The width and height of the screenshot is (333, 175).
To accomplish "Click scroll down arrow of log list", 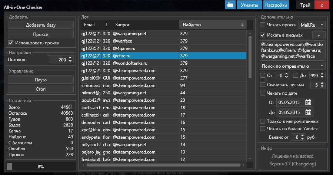I will [250, 158].
